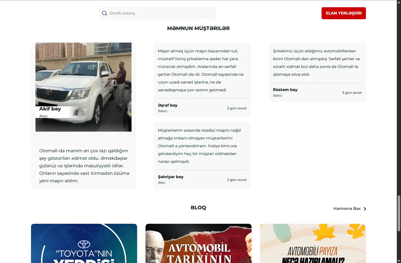Click the 'Alıcı' label under Şəhriyar bəy
401x263 pixels.
(161, 183)
